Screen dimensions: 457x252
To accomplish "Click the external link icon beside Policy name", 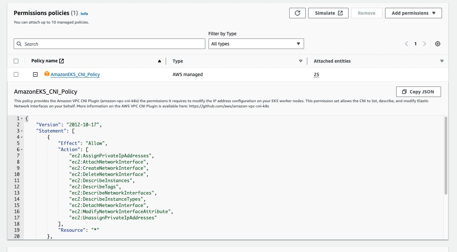I will (x=61, y=61).
